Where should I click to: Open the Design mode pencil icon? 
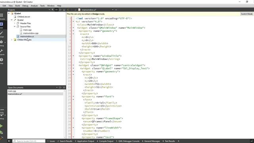tap(2, 33)
